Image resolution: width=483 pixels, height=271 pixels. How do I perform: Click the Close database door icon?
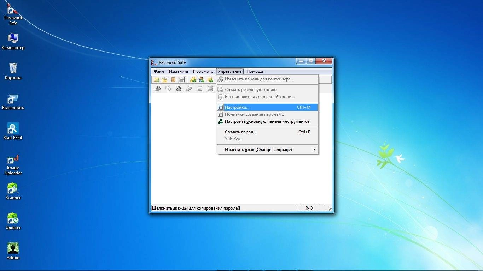coord(173,79)
